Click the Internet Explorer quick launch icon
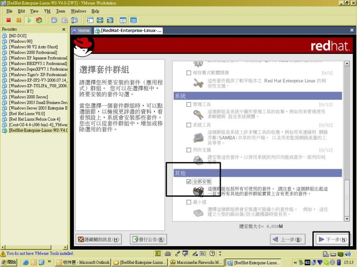Image resolution: width=357 pixels, height=267 pixels. (x=26, y=263)
